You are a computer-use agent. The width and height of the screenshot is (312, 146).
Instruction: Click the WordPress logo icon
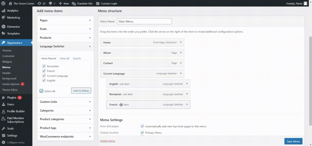[4, 3]
